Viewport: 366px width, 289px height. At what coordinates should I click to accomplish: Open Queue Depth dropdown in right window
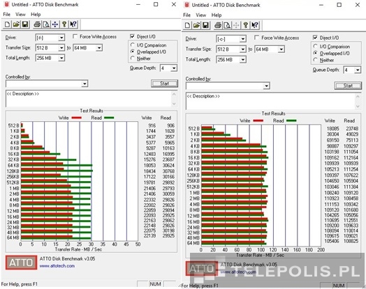point(358,70)
